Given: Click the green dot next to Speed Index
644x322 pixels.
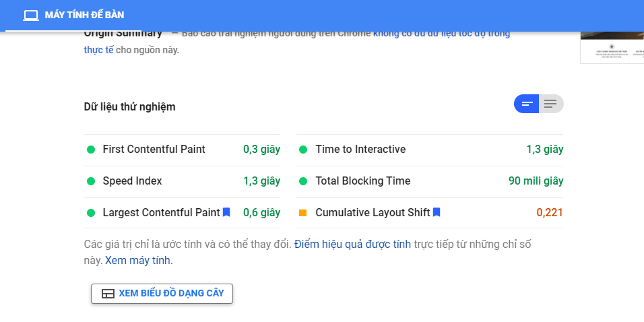Looking at the screenshot, I should [x=91, y=181].
